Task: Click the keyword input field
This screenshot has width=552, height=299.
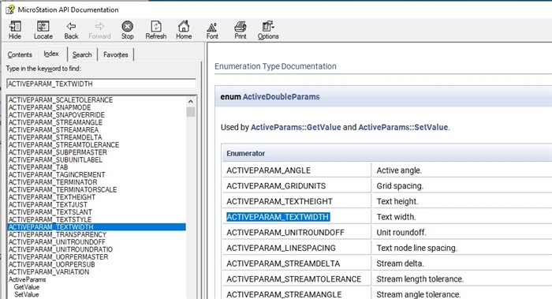Action: pos(101,84)
